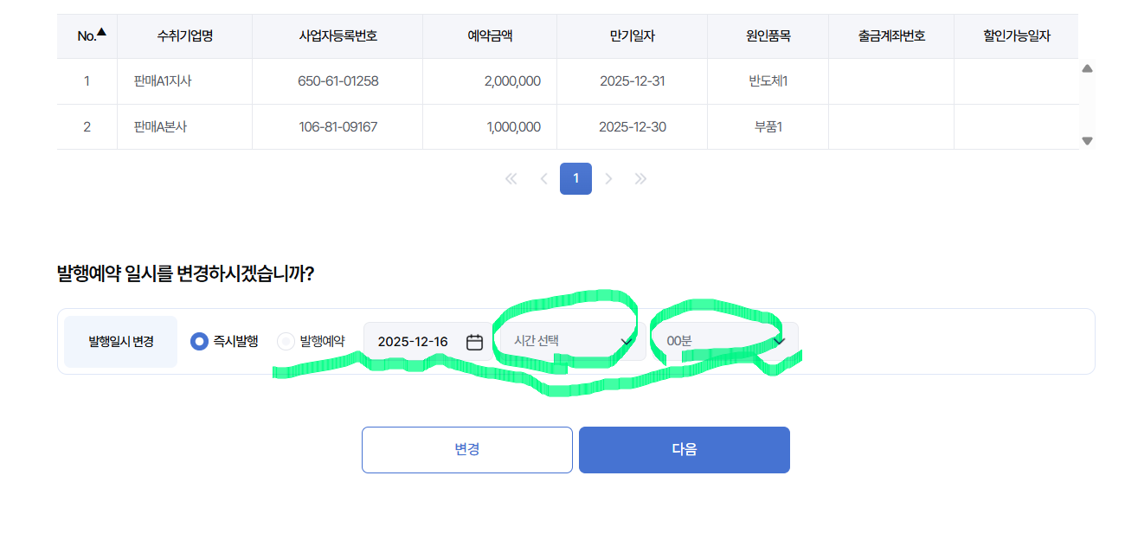Click the table scrollbar down arrow

[x=1088, y=140]
